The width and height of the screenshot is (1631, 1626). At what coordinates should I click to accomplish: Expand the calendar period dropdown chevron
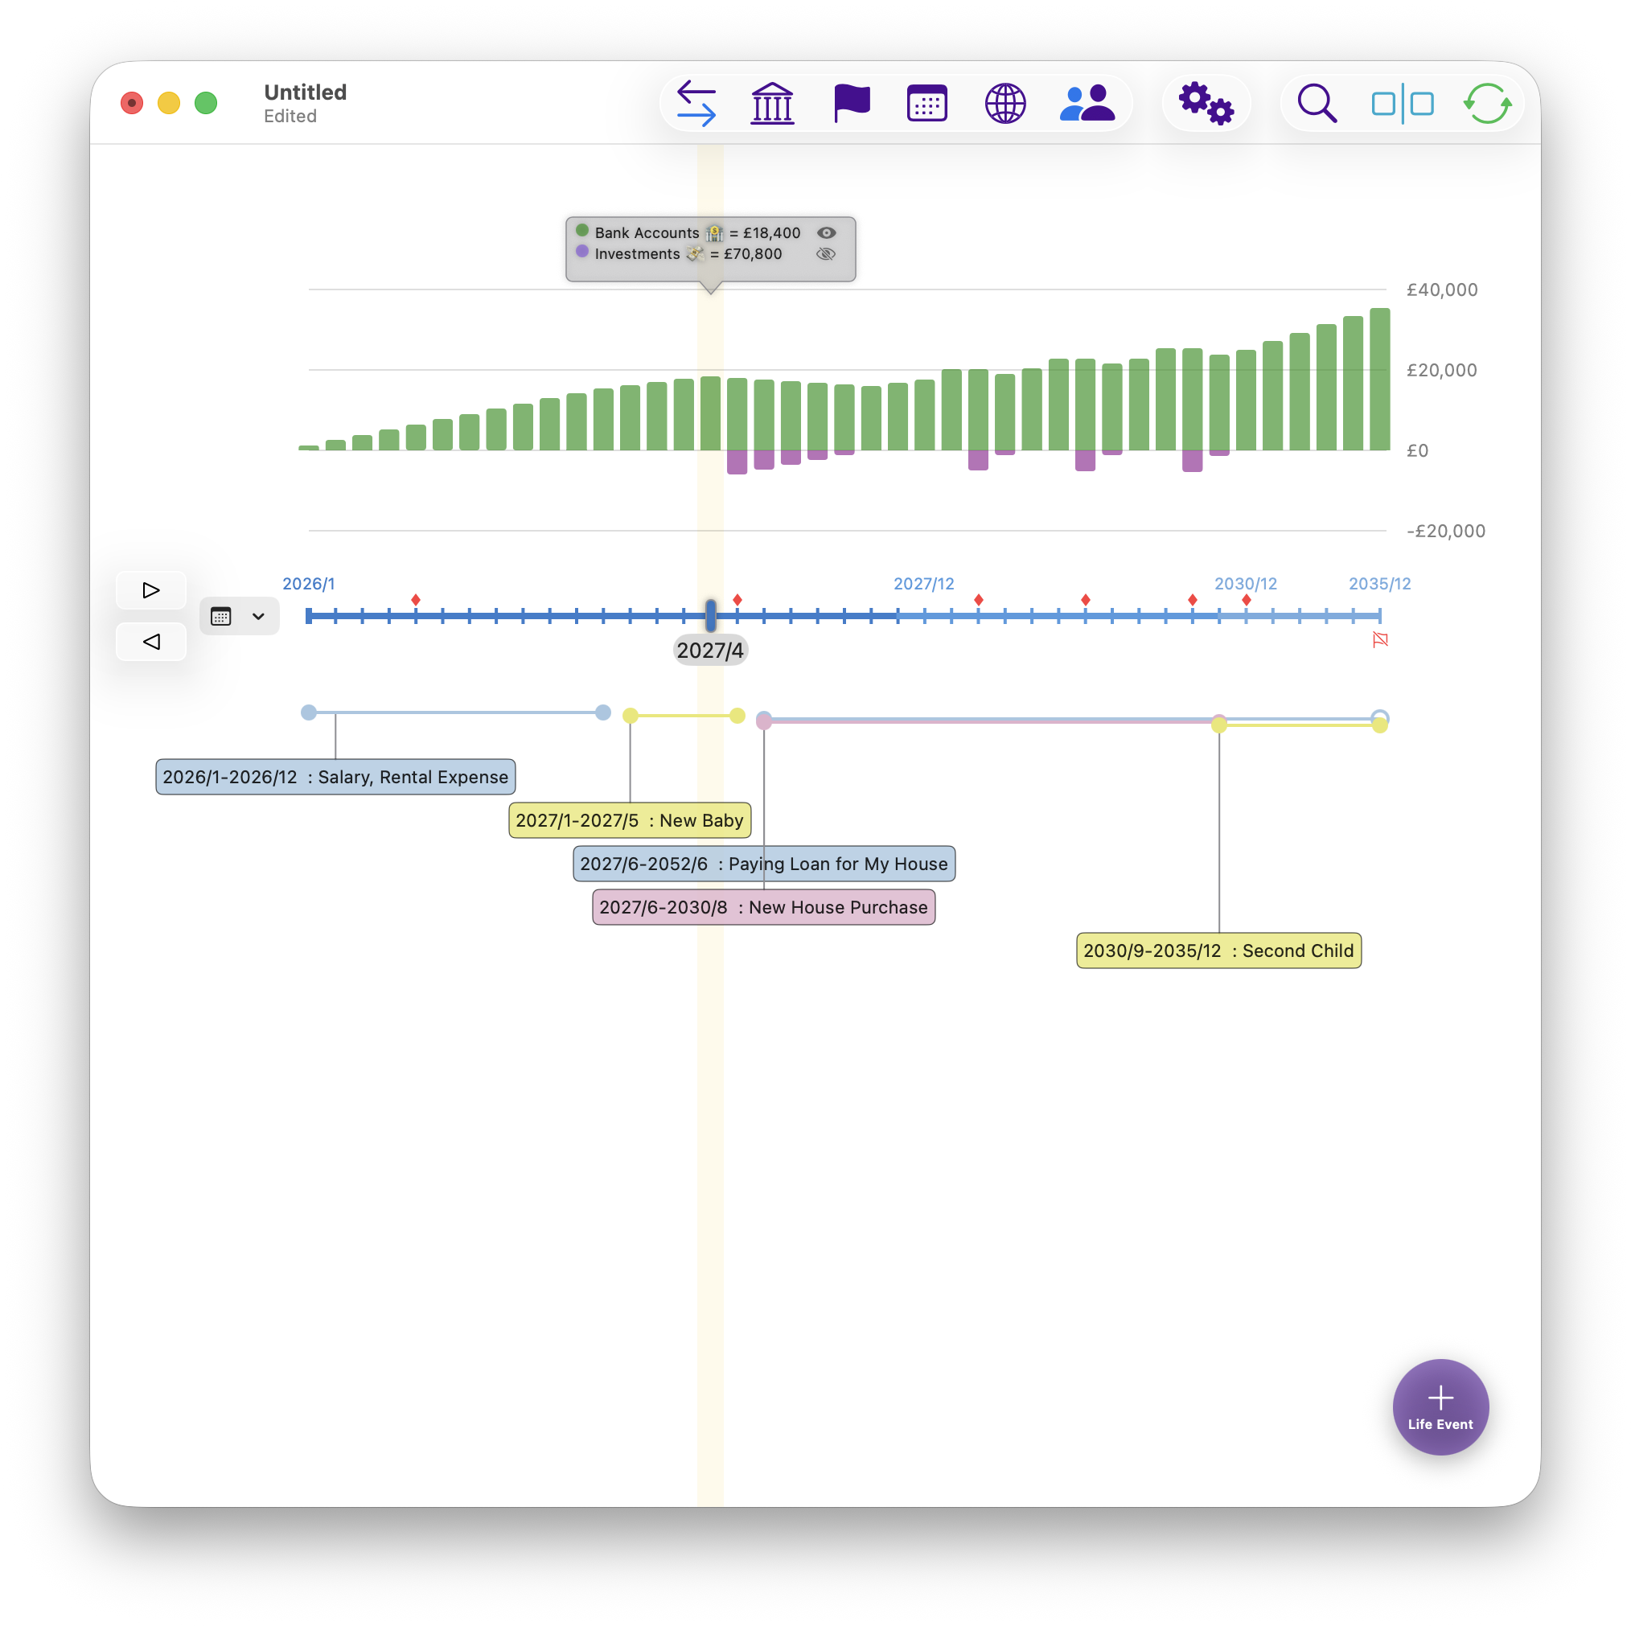pyautogui.click(x=258, y=616)
